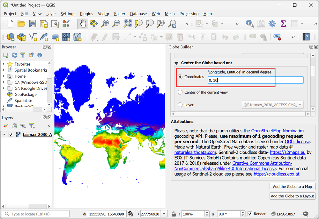Select the Layer radio button
Viewport: 319px width, 219px height.
180,105
